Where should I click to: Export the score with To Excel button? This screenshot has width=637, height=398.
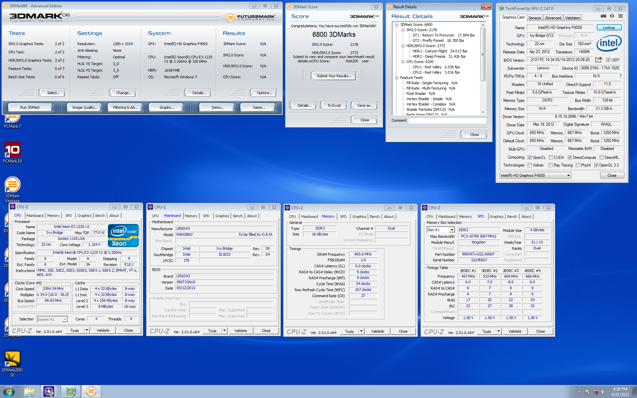[x=334, y=105]
